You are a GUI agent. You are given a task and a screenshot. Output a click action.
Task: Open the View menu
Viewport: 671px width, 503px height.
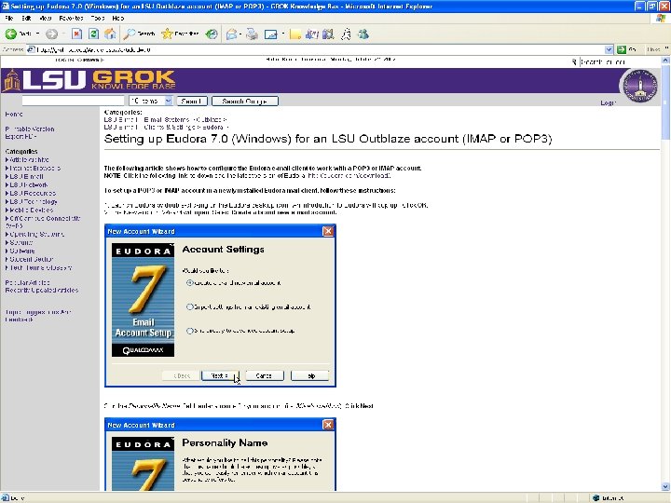click(46, 18)
